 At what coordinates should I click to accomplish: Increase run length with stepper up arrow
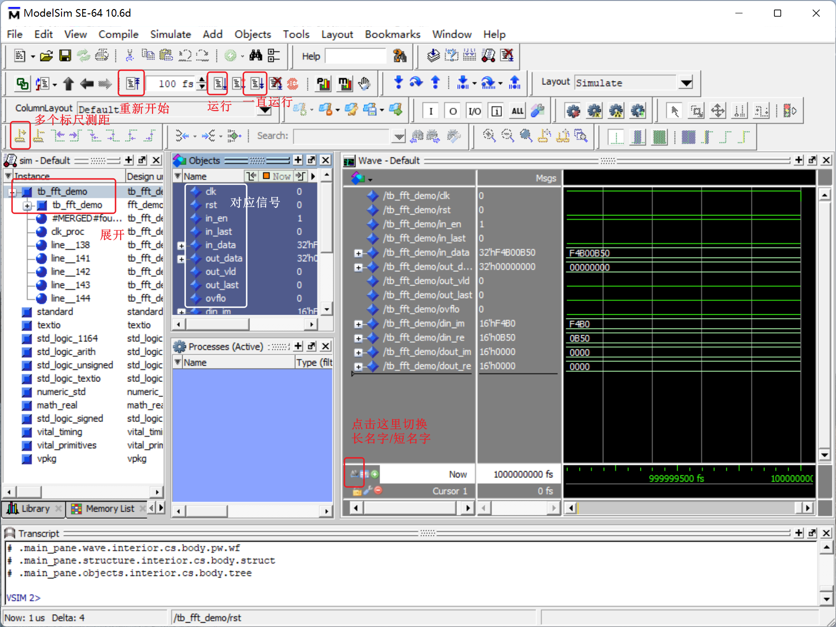(x=202, y=80)
